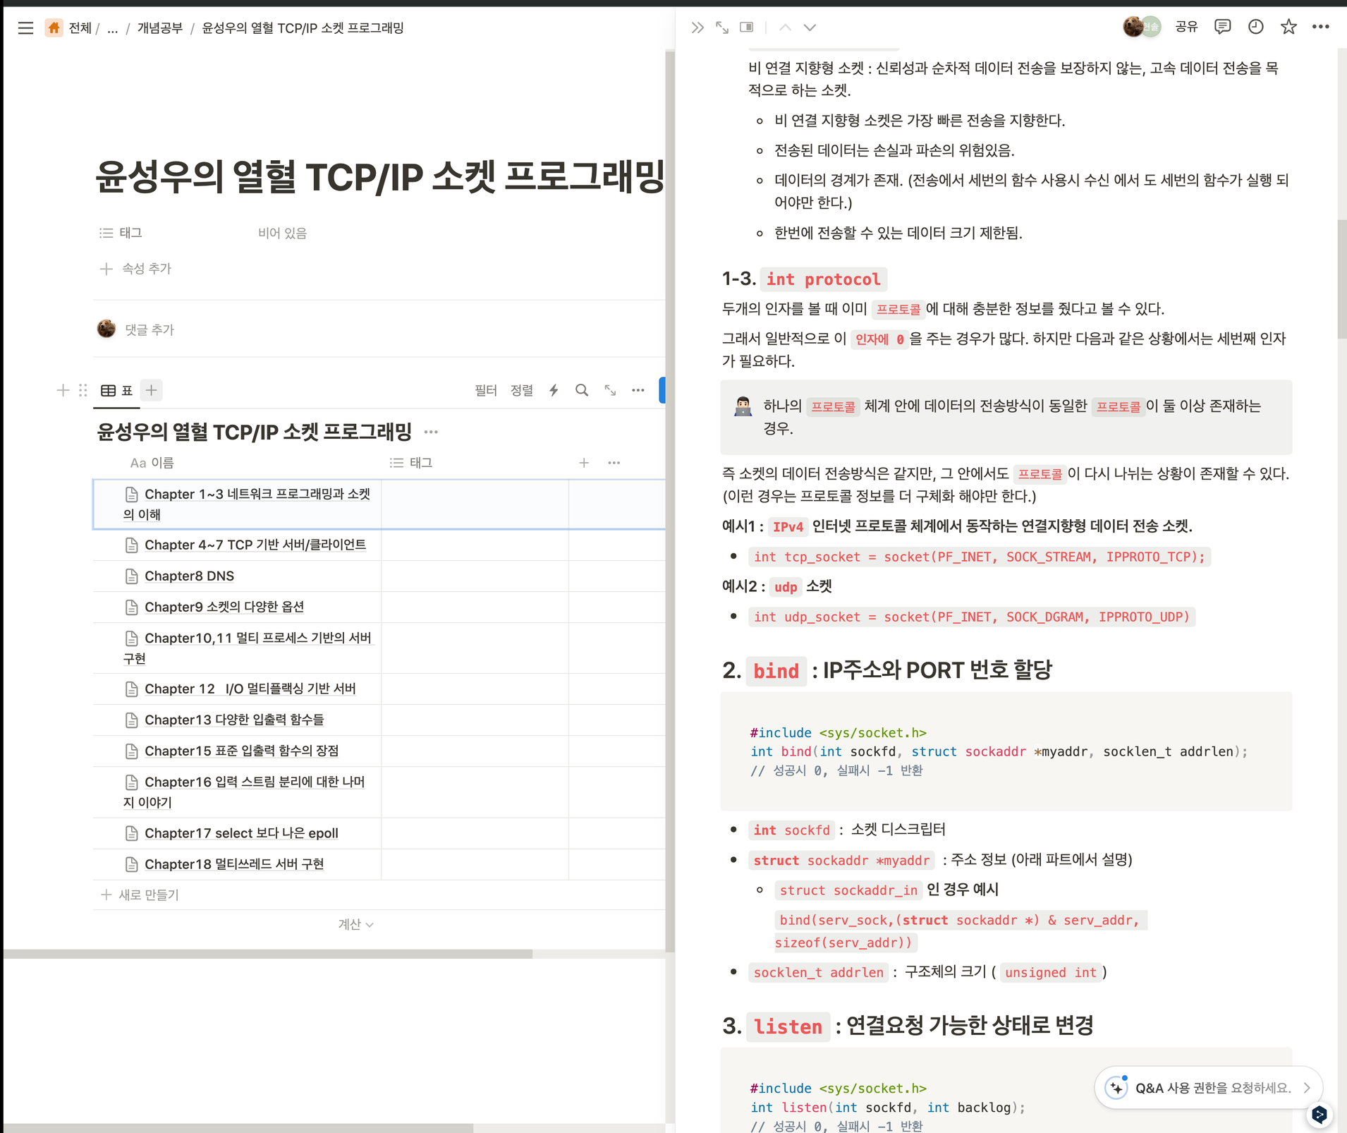Add a new property column with plus

pos(584,463)
